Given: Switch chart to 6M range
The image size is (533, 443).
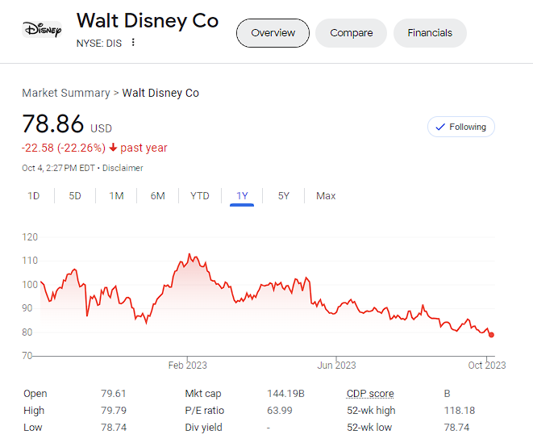Looking at the screenshot, I should click(x=158, y=196).
